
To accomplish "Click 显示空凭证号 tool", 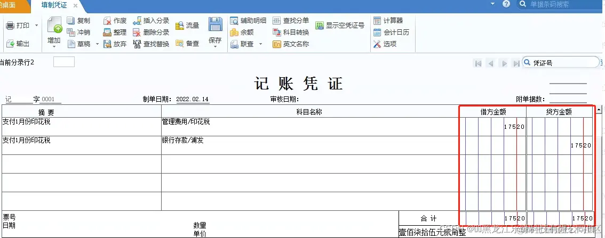I will (x=339, y=26).
